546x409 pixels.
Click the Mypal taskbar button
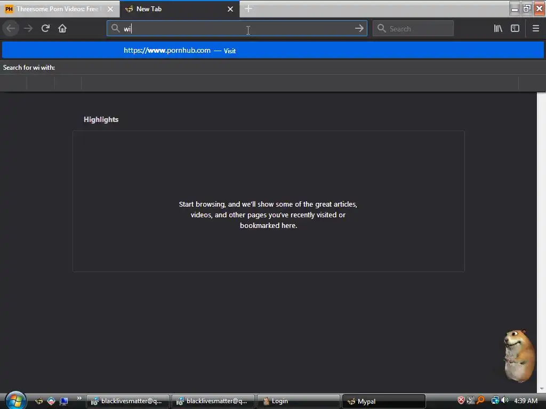tap(384, 401)
